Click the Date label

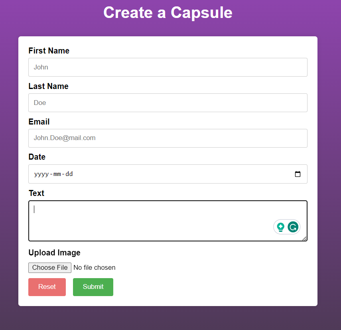pyautogui.click(x=37, y=157)
